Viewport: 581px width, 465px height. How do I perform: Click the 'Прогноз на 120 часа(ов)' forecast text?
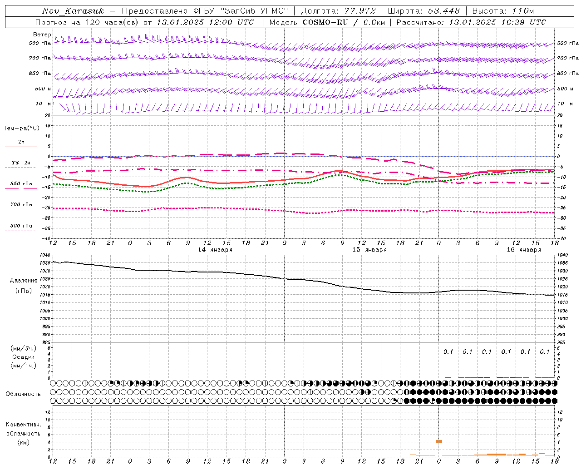point(87,22)
